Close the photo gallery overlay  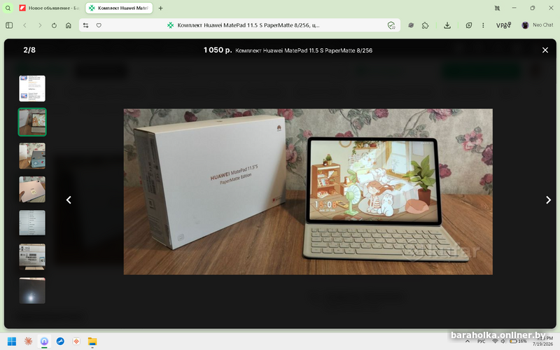545,50
